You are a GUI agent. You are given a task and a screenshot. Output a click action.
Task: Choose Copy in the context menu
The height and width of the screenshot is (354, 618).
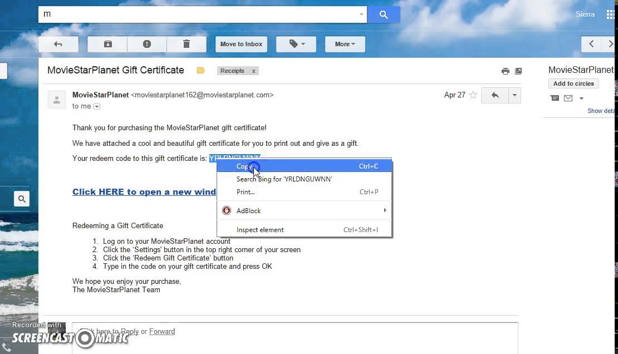[x=305, y=166]
